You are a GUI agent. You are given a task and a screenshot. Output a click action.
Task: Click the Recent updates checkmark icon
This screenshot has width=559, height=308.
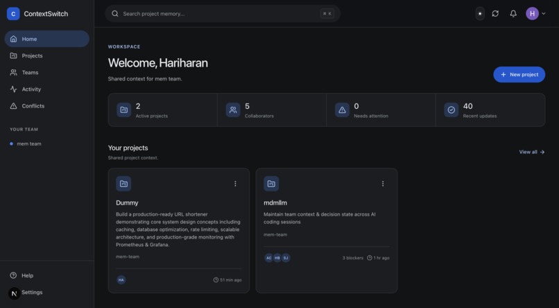click(x=451, y=110)
